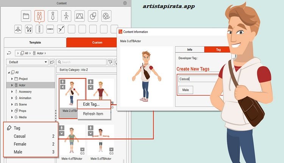
Task: Open the Default sorting dropdown
Action: point(27,62)
